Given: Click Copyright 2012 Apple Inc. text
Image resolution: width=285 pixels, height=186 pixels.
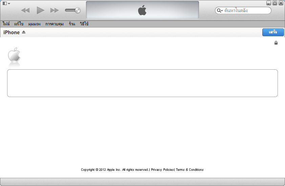Looking at the screenshot, I should 115,170.
